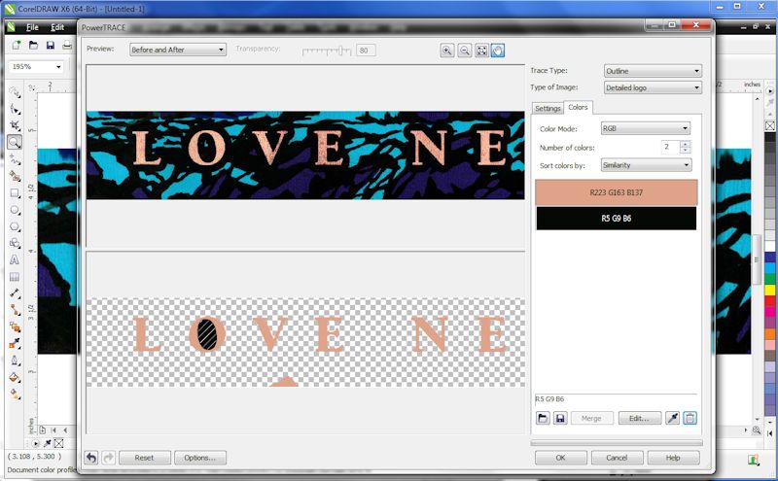This screenshot has height=481, width=778.
Task: Expand the Trace Type dropdown
Action: (x=652, y=71)
